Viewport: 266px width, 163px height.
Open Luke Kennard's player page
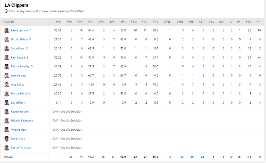pos(19,76)
